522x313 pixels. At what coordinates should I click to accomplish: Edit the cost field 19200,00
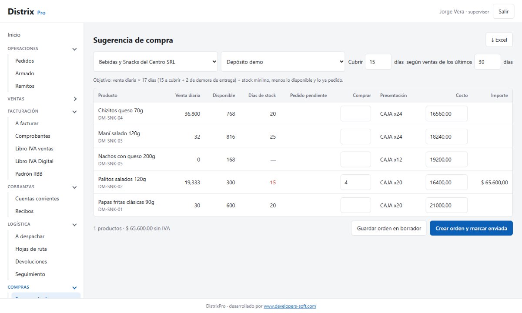447,160
